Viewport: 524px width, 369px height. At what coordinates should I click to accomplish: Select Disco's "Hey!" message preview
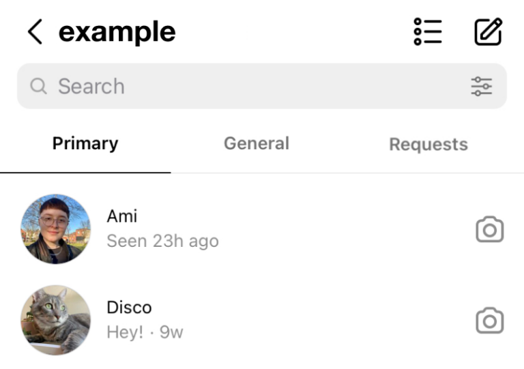[125, 332]
